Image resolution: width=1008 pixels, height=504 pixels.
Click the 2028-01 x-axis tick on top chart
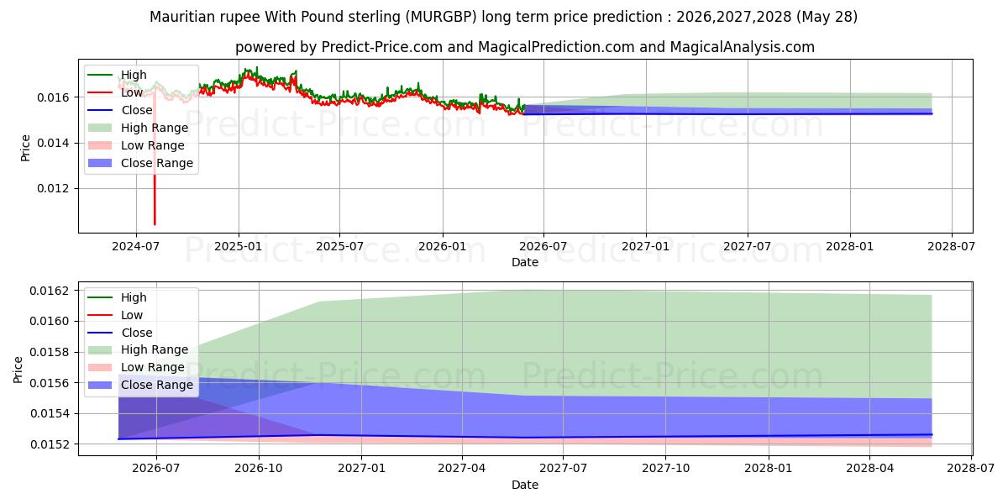tap(850, 246)
